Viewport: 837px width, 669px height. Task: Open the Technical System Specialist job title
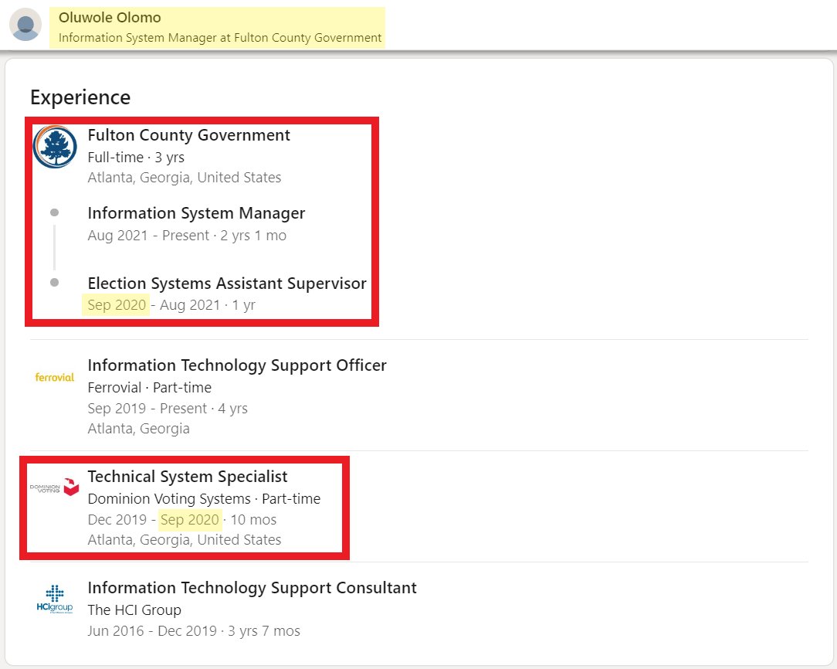[187, 477]
